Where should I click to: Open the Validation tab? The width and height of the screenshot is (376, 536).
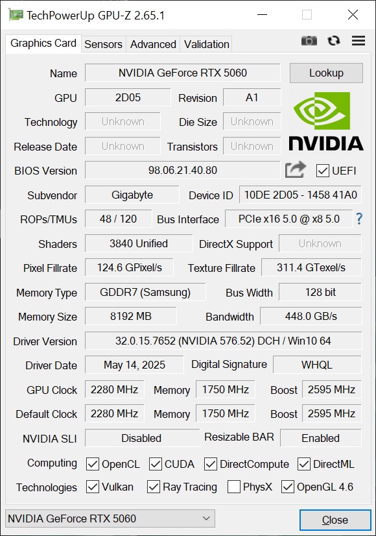tap(206, 44)
